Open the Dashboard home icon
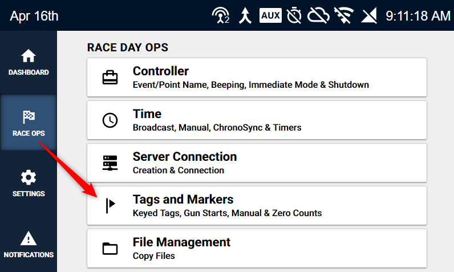This screenshot has height=272, width=454. tap(29, 56)
